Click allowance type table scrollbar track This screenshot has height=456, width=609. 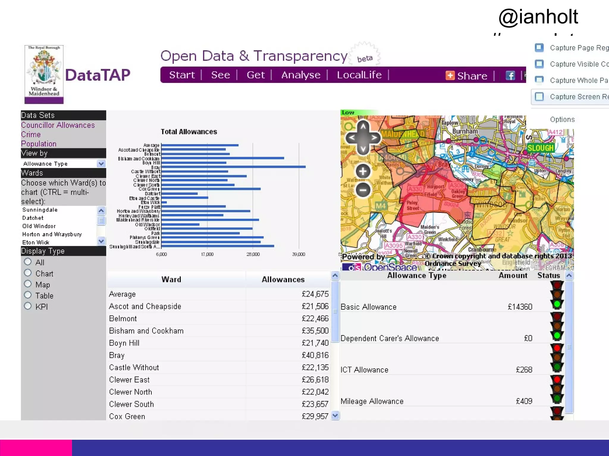569,347
